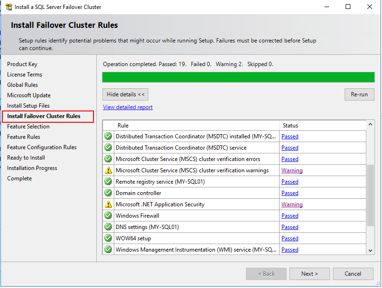Click 'Domain controller' rule text

click(138, 193)
